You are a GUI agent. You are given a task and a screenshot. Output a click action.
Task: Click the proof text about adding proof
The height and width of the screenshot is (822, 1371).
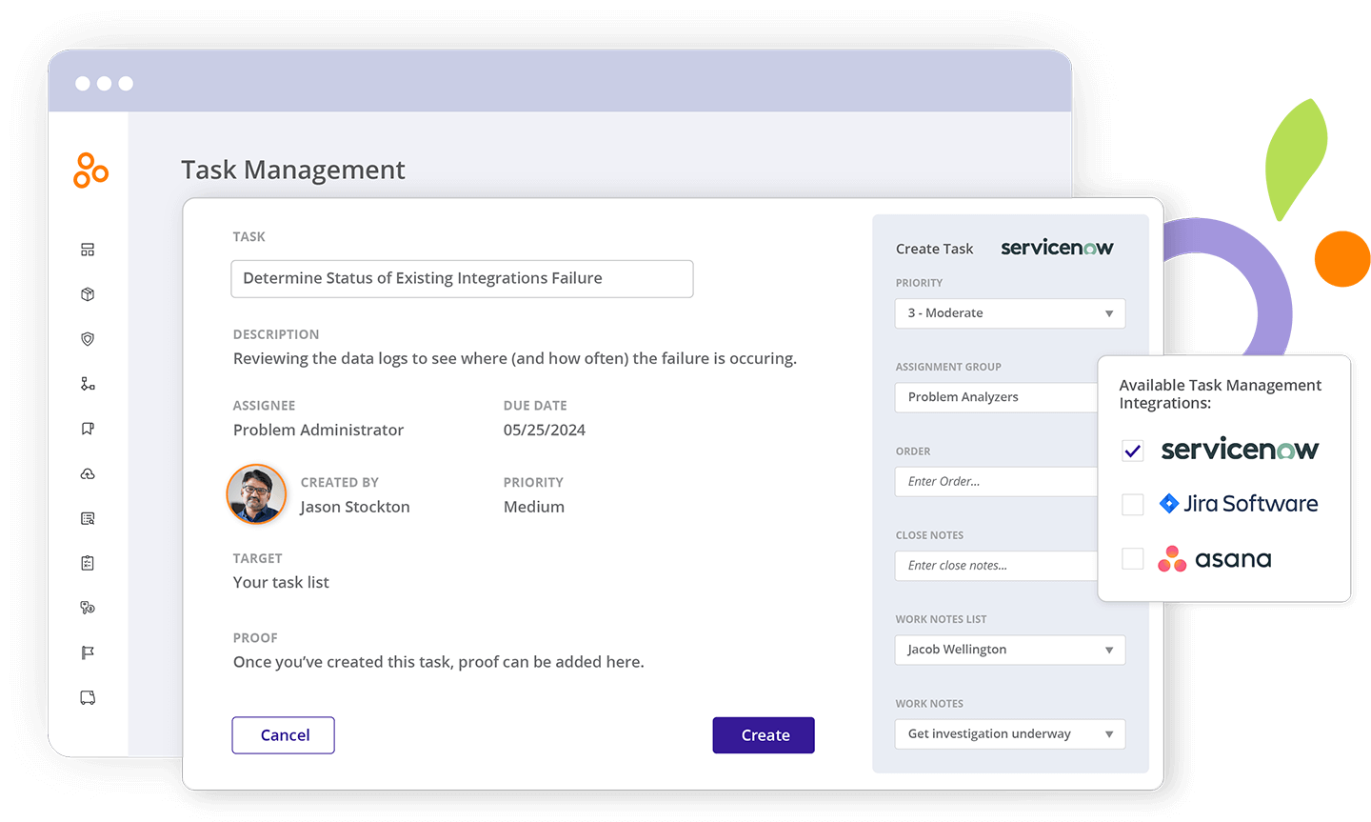click(439, 662)
